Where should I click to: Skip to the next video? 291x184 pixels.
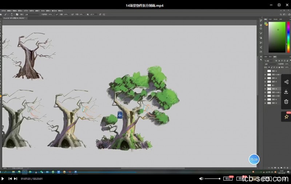click(x=16, y=179)
